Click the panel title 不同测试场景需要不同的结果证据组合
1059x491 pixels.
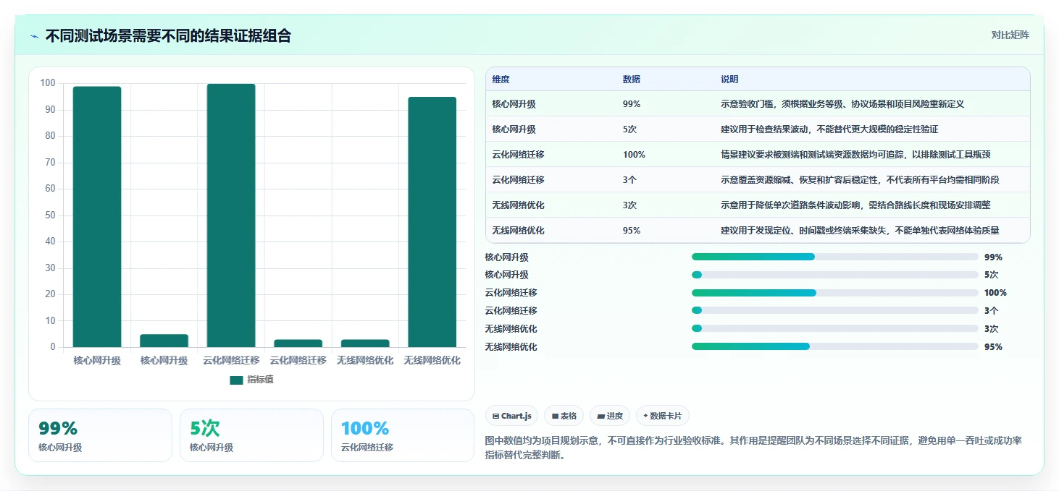pyautogui.click(x=168, y=36)
